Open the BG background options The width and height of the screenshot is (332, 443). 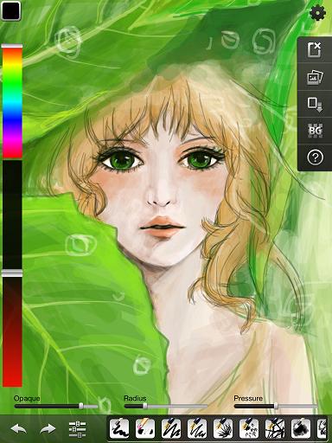pyautogui.click(x=315, y=131)
